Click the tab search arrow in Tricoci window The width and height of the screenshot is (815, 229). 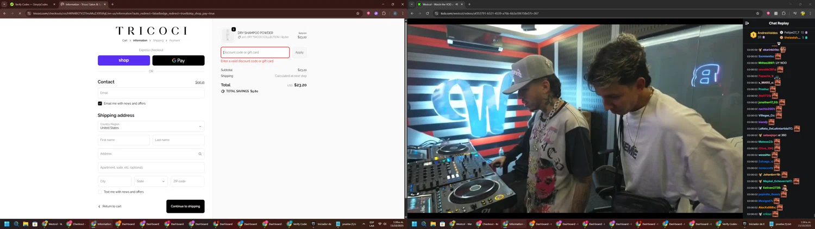(4, 4)
